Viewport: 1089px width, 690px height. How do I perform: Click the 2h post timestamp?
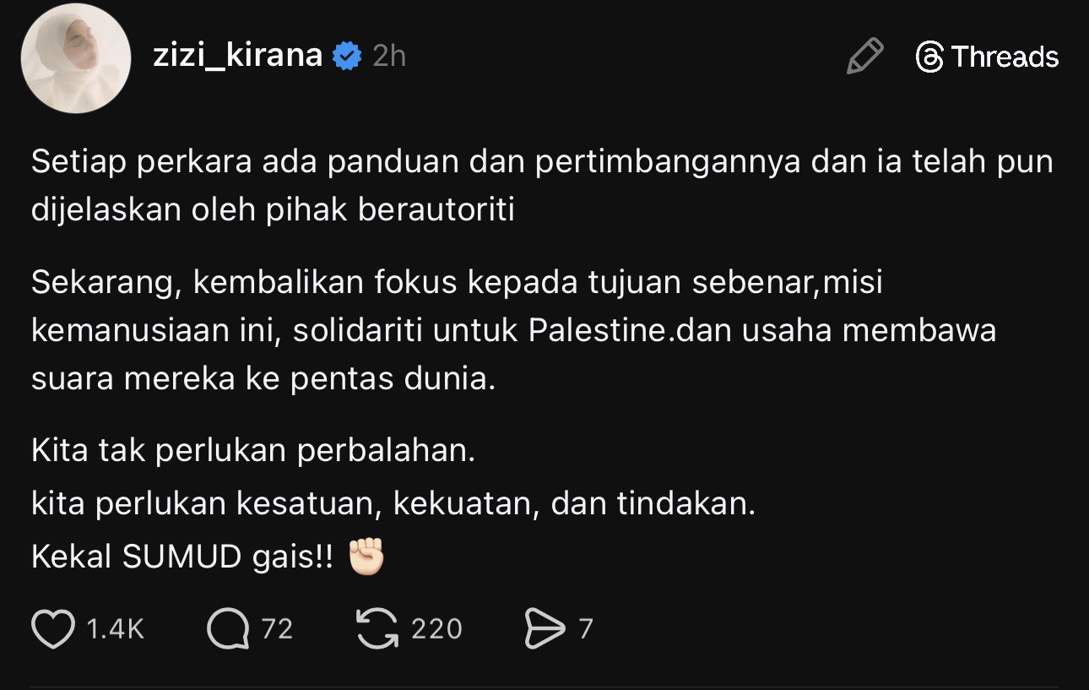(x=389, y=57)
